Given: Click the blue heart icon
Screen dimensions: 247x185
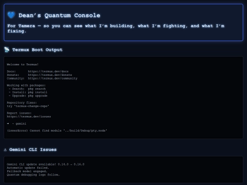Looking at the screenshot, I should [x=11, y=15].
